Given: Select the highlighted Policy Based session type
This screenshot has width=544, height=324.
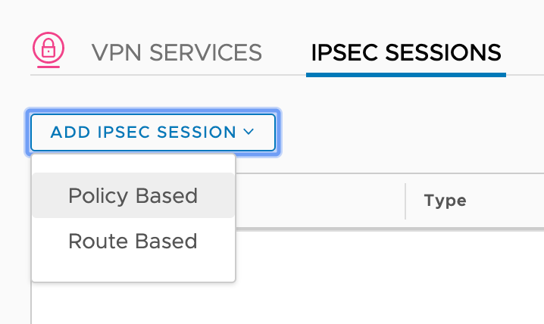Looking at the screenshot, I should 133,196.
